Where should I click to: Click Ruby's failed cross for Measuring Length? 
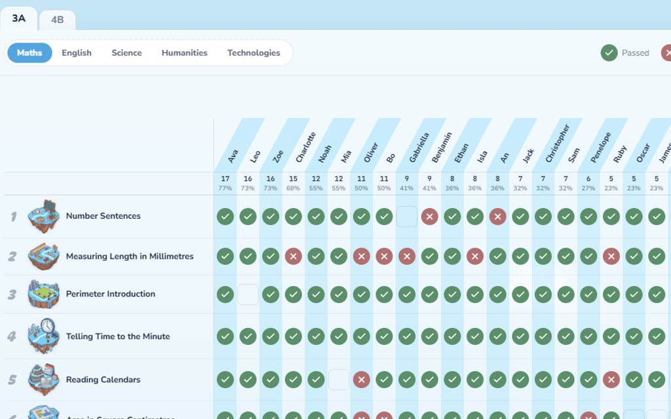tap(611, 256)
